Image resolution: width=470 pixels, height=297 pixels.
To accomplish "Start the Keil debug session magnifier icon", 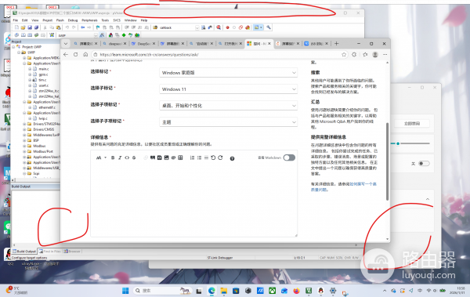I will coord(219,27).
